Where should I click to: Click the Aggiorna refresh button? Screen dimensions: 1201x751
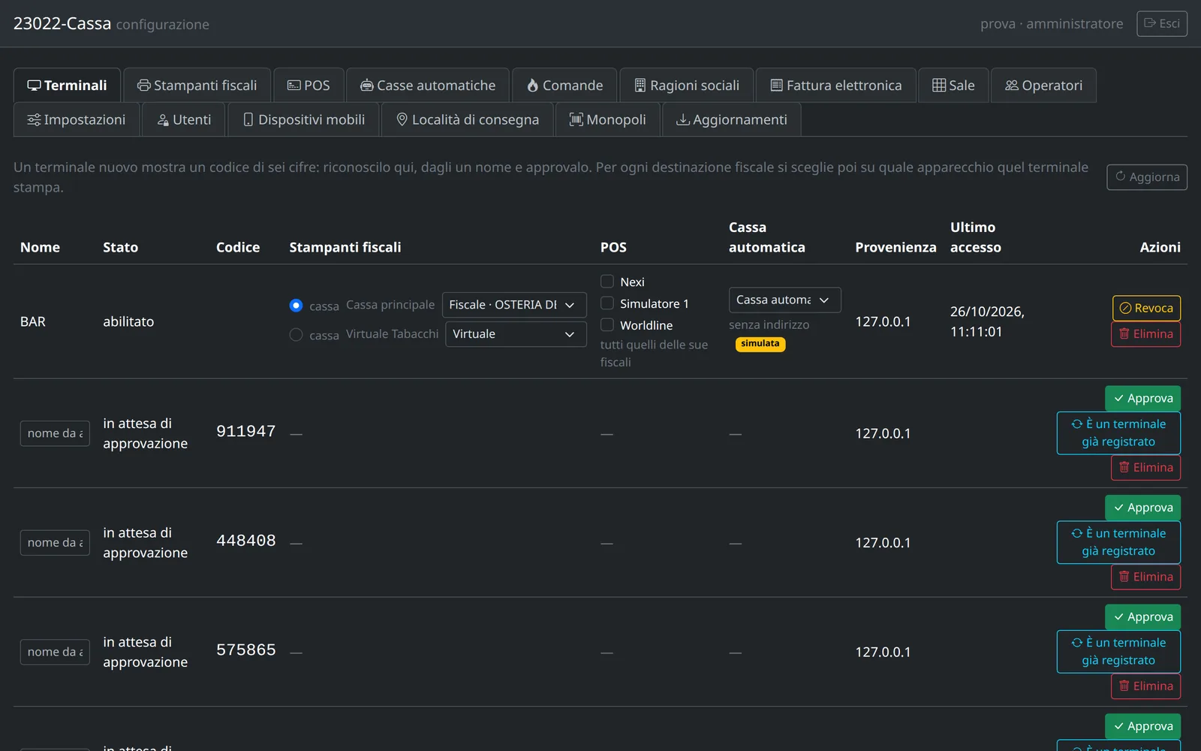coord(1147,177)
